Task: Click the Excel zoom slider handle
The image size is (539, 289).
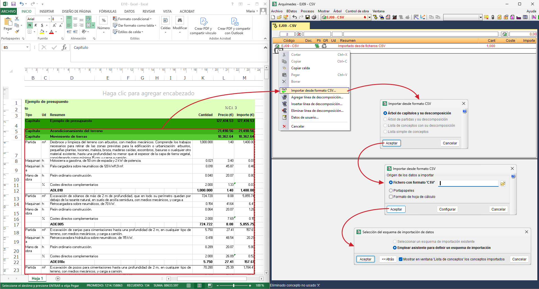Action: coord(234,285)
